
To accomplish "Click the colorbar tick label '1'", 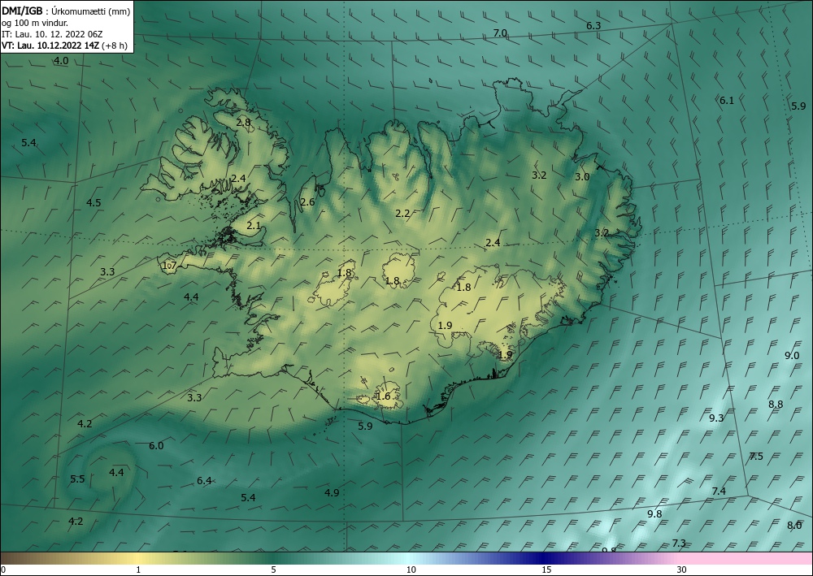I will (x=138, y=570).
